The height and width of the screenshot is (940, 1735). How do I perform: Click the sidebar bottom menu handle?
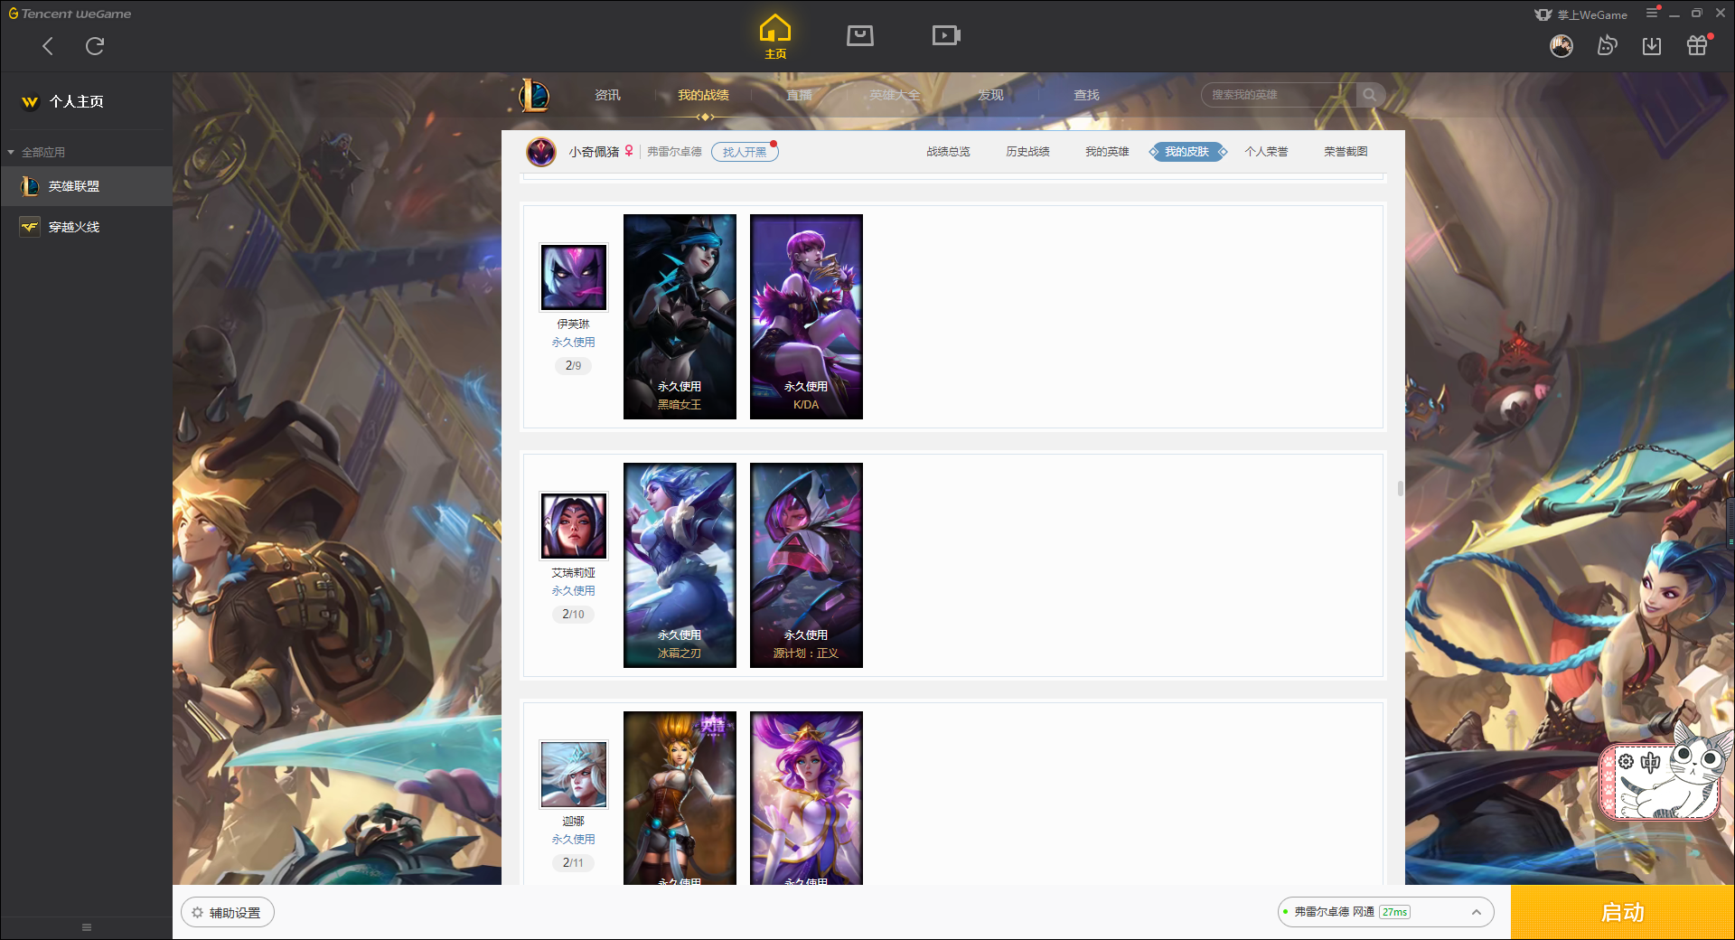pos(87,927)
